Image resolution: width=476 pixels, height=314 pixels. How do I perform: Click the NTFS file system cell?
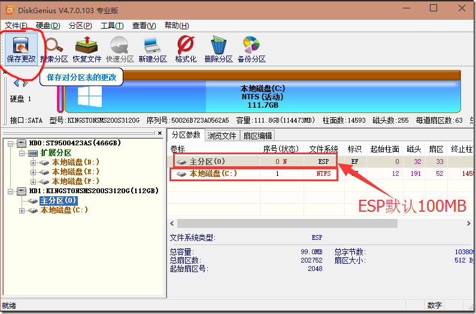[x=323, y=174]
